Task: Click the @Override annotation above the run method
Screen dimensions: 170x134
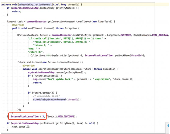Action: [18, 25]
